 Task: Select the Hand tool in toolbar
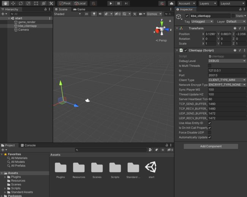pyautogui.click(x=5, y=3)
